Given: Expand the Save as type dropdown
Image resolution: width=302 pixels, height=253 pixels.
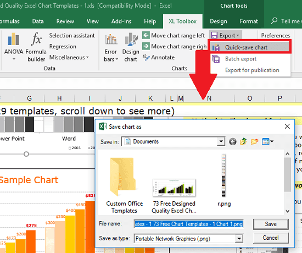Looking at the screenshot, I should (239, 239).
